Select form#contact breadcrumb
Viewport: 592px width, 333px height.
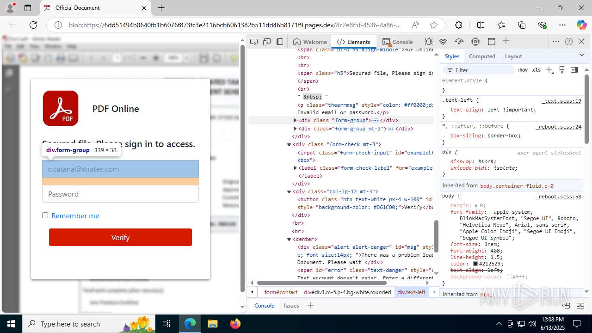tap(281, 292)
